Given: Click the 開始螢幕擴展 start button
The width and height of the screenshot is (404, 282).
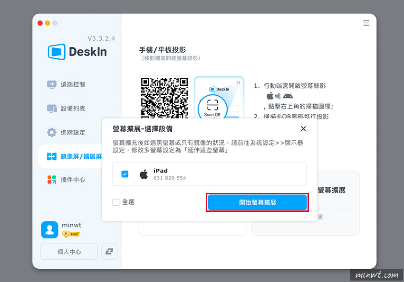Looking at the screenshot, I should (257, 201).
